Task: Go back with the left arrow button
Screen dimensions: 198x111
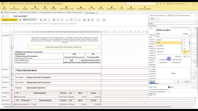Action: click(3, 16)
